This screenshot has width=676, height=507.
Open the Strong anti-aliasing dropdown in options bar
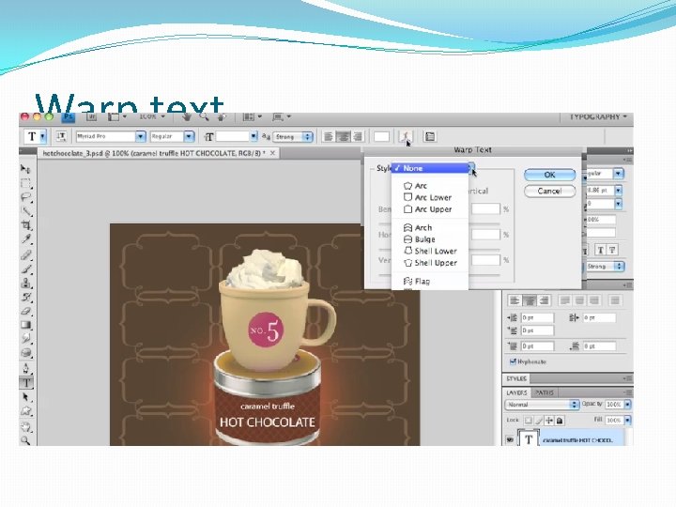tap(293, 137)
